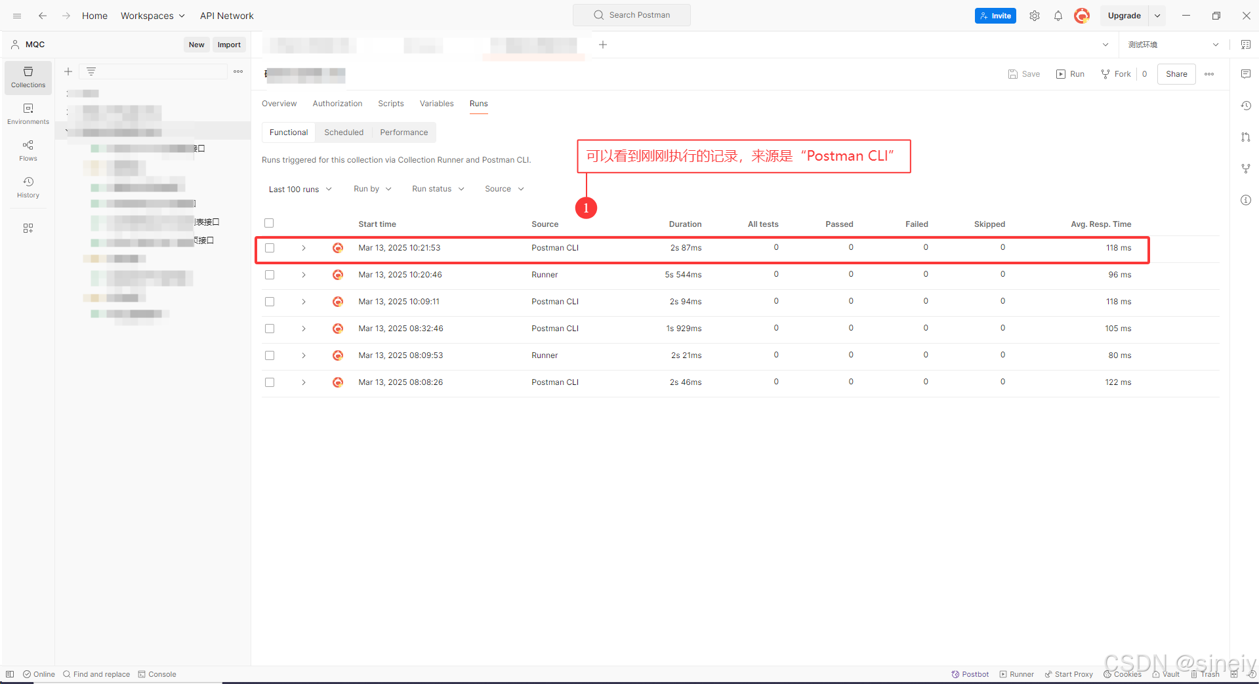Open the History sidebar panel

(x=28, y=188)
